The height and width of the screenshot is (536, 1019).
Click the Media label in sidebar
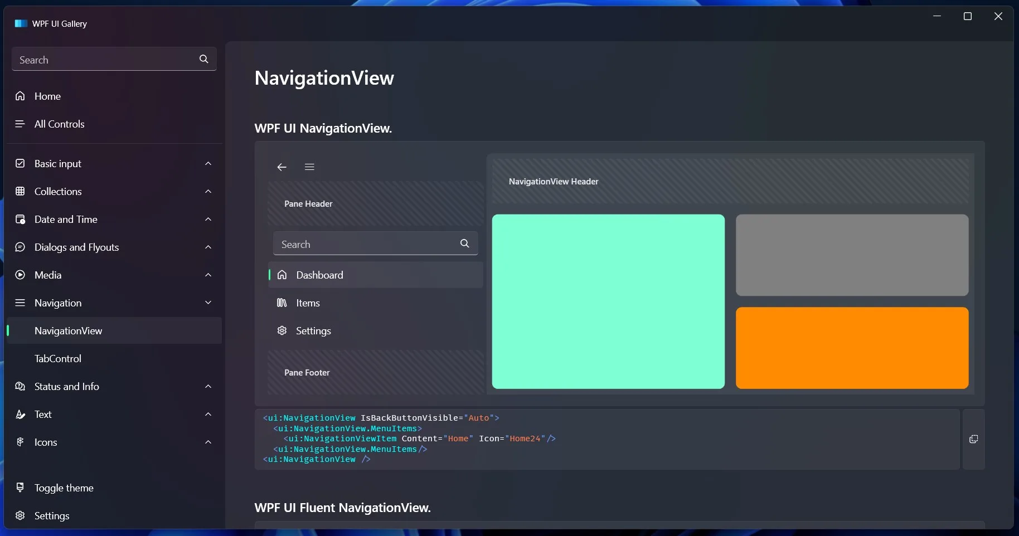coord(48,275)
